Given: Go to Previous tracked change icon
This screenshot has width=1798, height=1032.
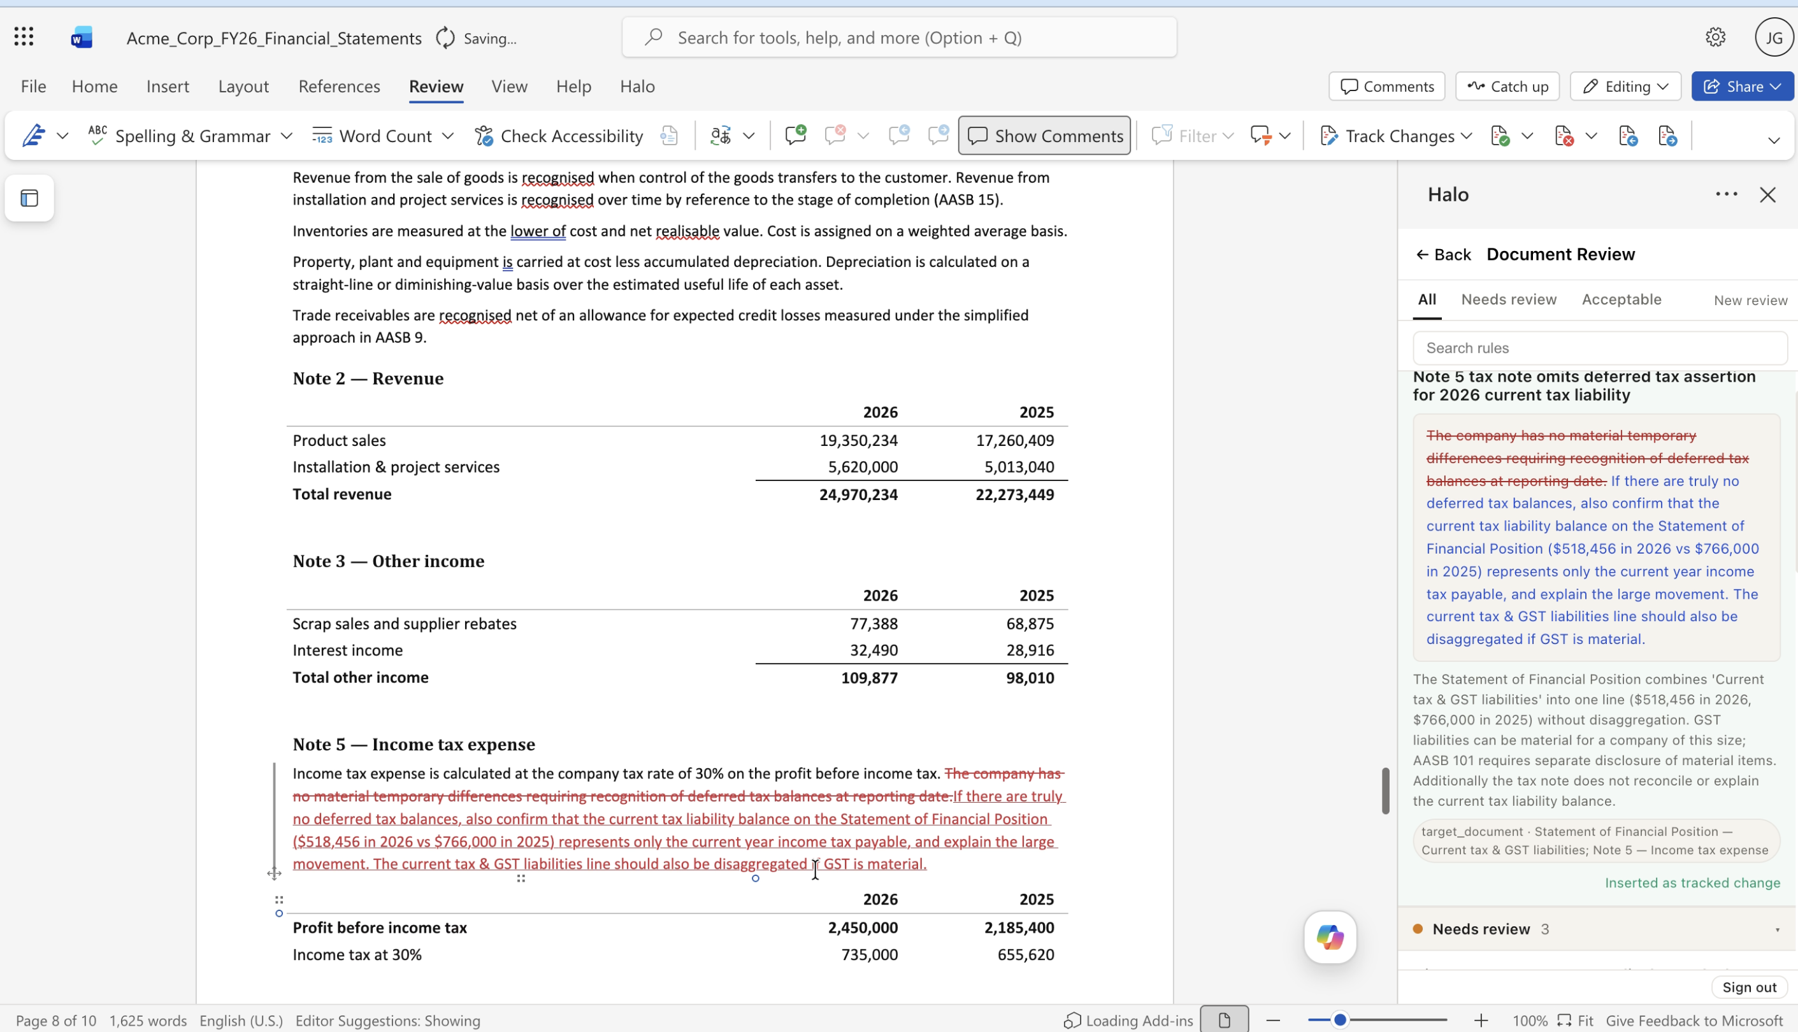Looking at the screenshot, I should [x=1628, y=136].
